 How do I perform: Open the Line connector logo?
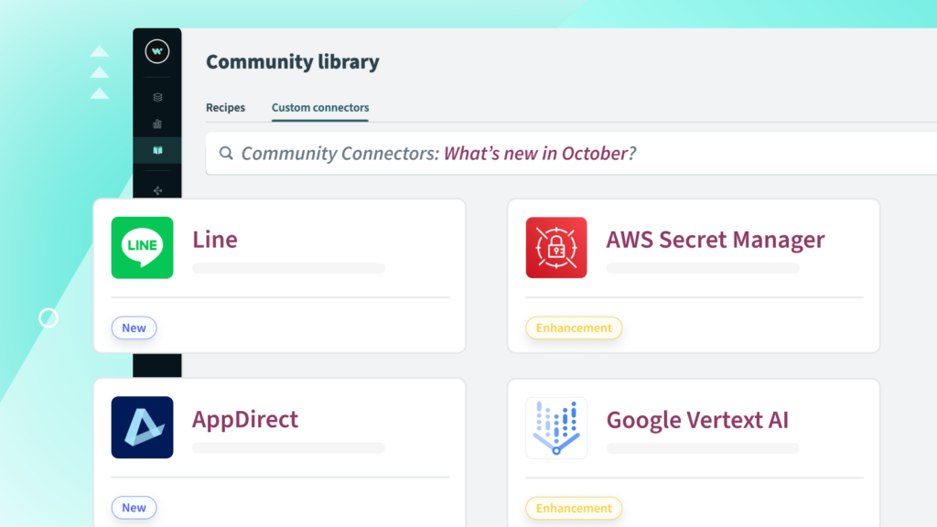142,247
